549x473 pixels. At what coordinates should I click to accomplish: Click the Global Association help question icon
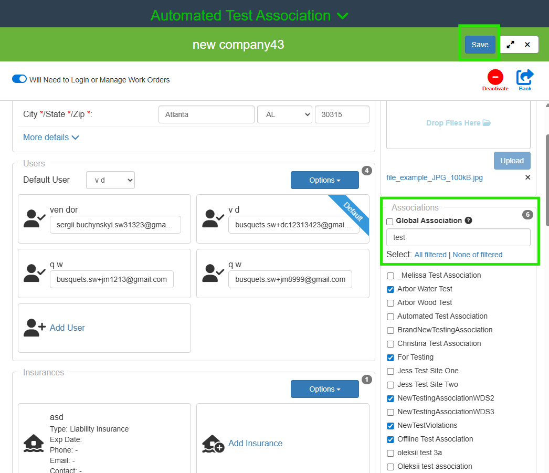(x=468, y=220)
